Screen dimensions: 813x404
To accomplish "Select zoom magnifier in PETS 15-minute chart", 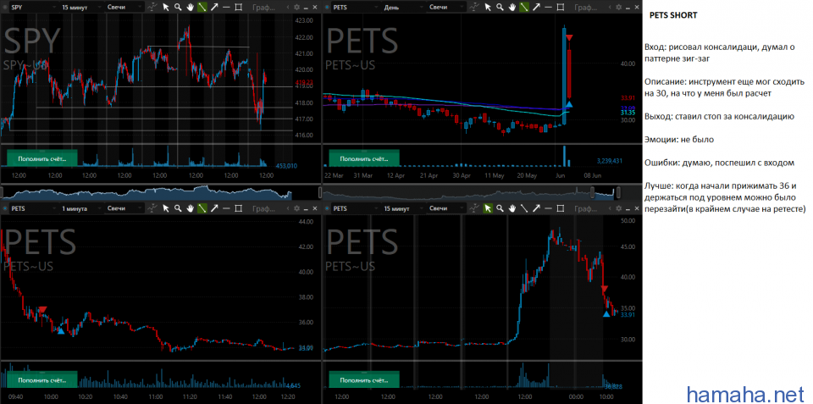I will click(500, 208).
